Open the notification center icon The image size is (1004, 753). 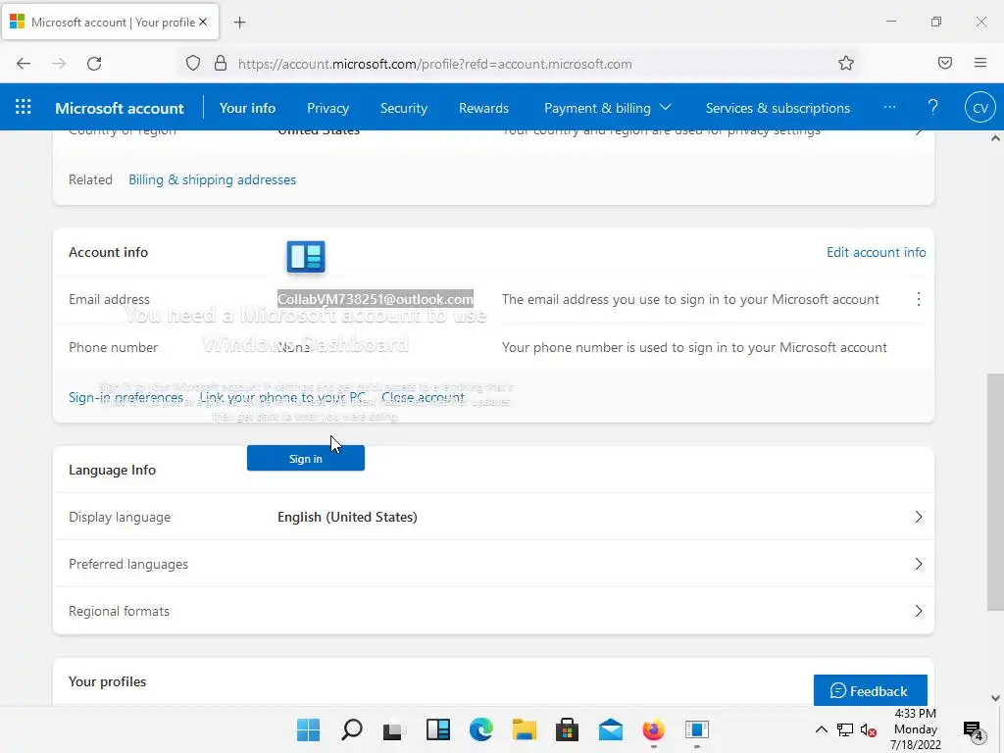[x=973, y=729]
